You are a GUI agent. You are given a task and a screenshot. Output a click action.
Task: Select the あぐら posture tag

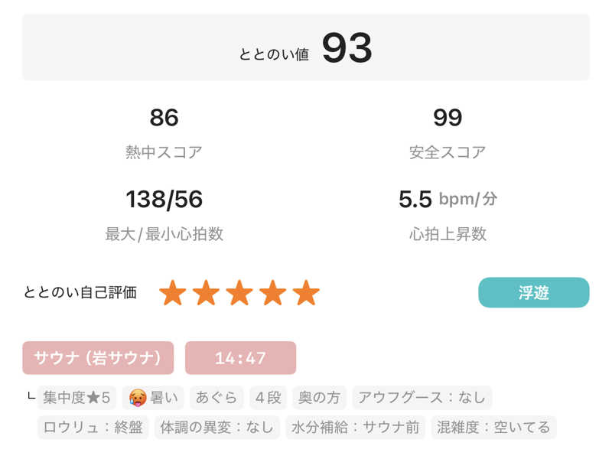(216, 398)
